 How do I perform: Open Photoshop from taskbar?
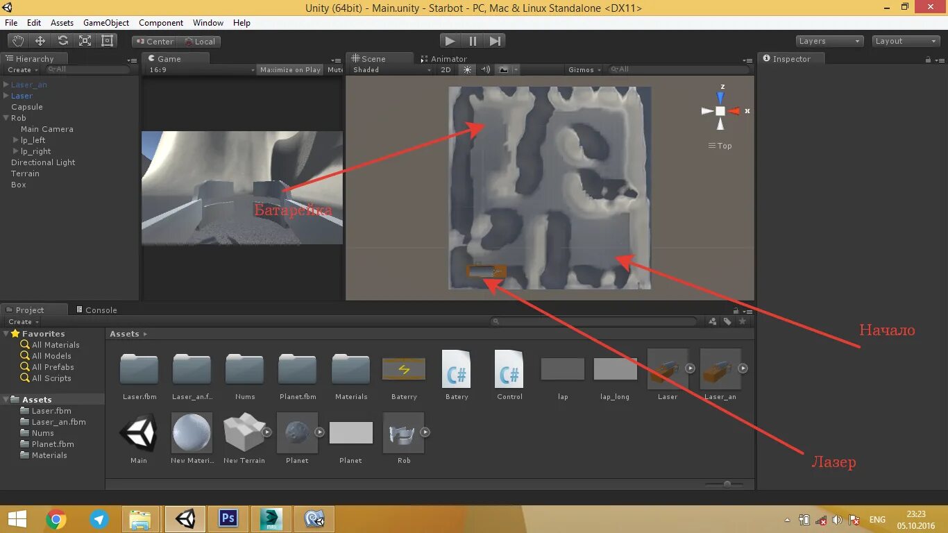[228, 518]
